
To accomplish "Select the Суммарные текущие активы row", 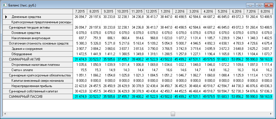I will (x=38, y=27).
